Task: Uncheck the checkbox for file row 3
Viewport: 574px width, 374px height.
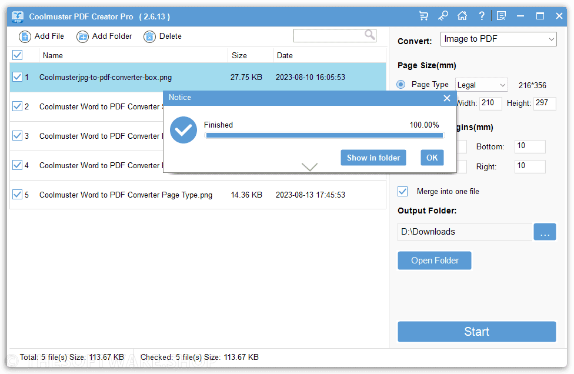Action: pyautogui.click(x=17, y=136)
